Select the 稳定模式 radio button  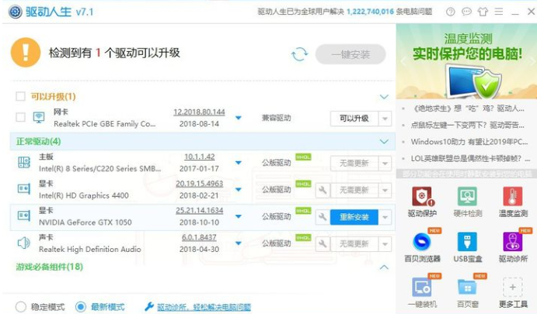[x=21, y=307]
